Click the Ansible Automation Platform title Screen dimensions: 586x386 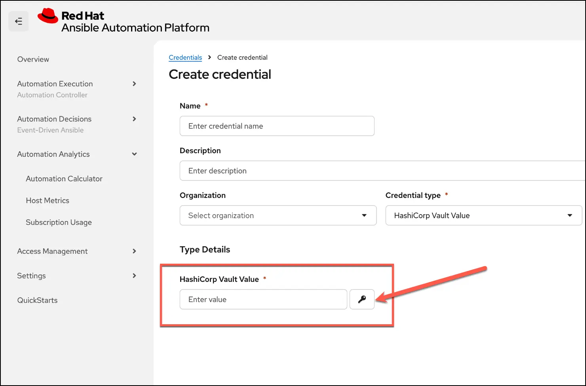135,28
